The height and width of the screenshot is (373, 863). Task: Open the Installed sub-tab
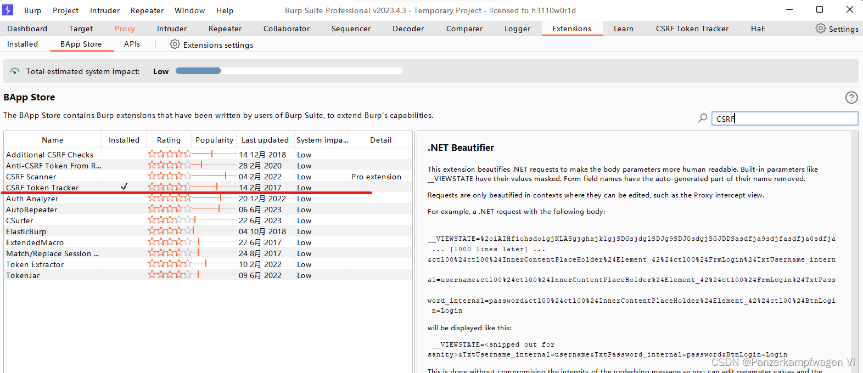[x=23, y=44]
